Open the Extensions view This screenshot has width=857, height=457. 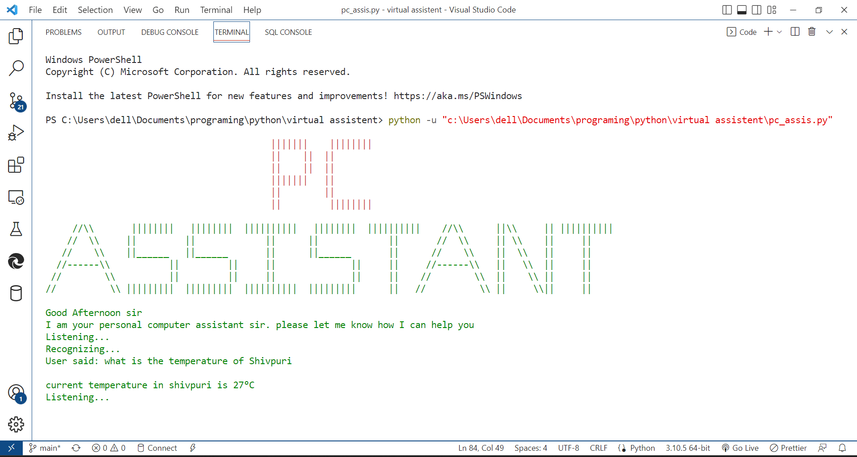click(16, 165)
